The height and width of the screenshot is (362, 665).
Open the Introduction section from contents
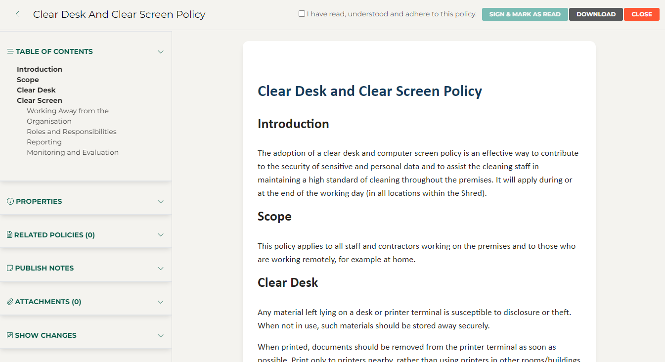[x=39, y=69]
